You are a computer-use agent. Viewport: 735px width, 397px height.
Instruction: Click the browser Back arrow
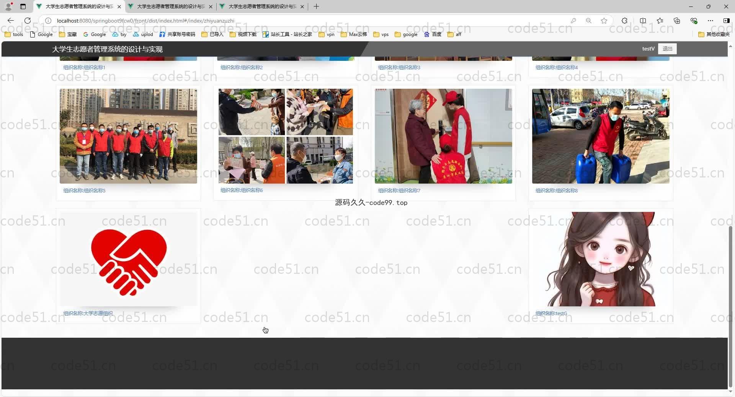tap(11, 21)
